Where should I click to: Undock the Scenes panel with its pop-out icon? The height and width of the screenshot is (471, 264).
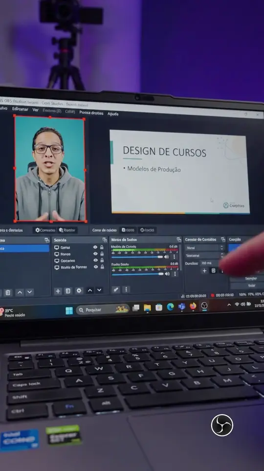point(47,240)
